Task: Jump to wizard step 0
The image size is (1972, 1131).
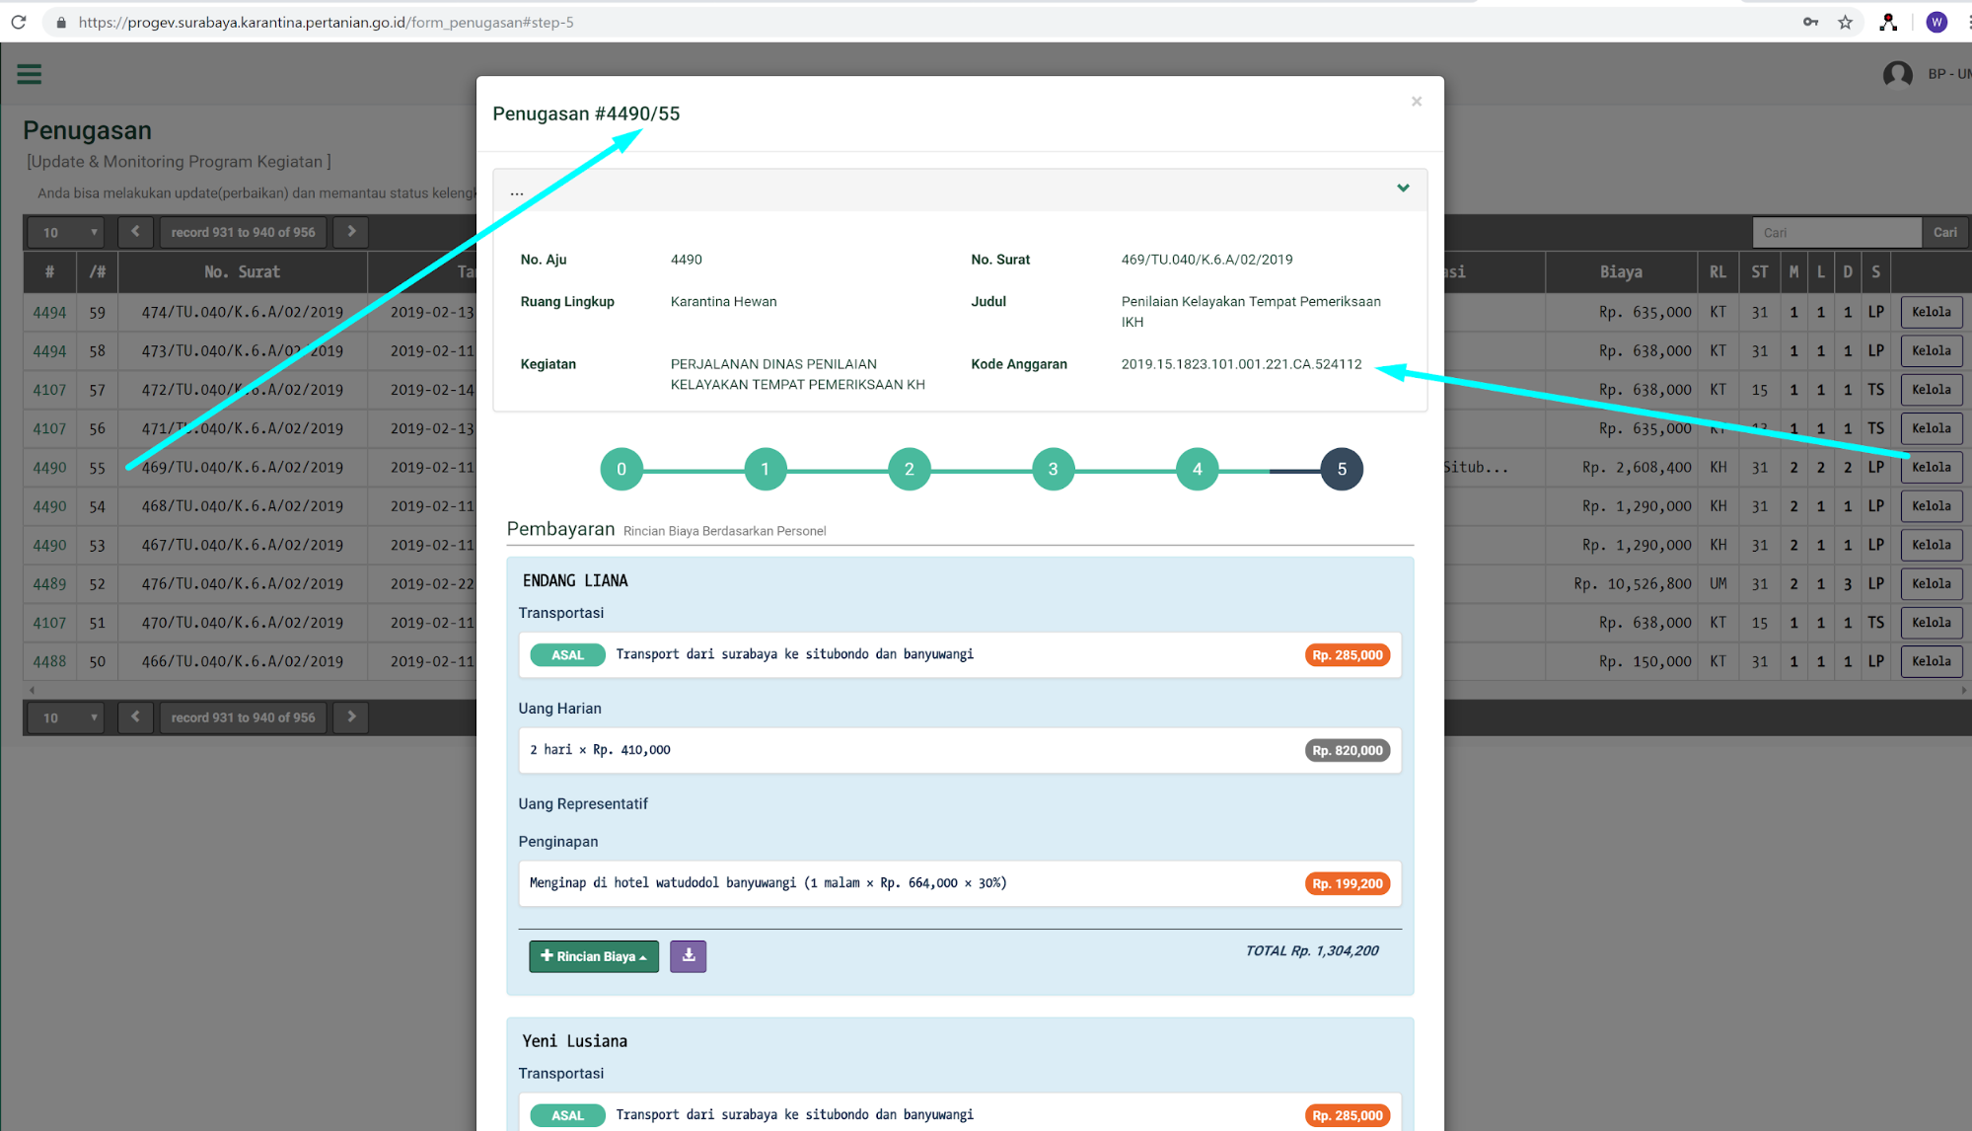Action: coord(621,469)
